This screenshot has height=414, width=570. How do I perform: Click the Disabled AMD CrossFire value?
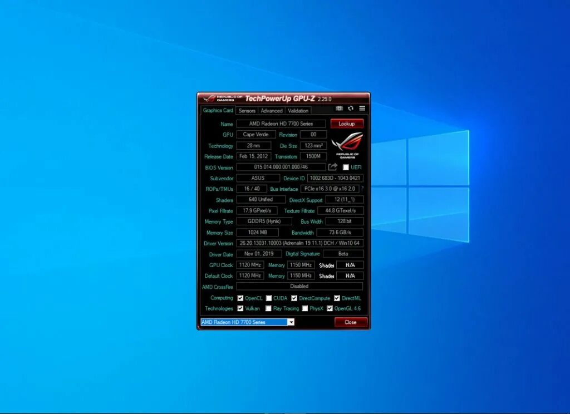coord(299,286)
